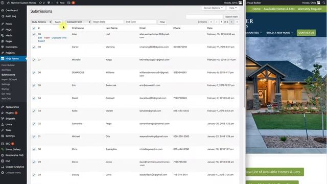Click the Users icon in sidebar
Viewport: 327px width, 184px height.
coord(3,124)
